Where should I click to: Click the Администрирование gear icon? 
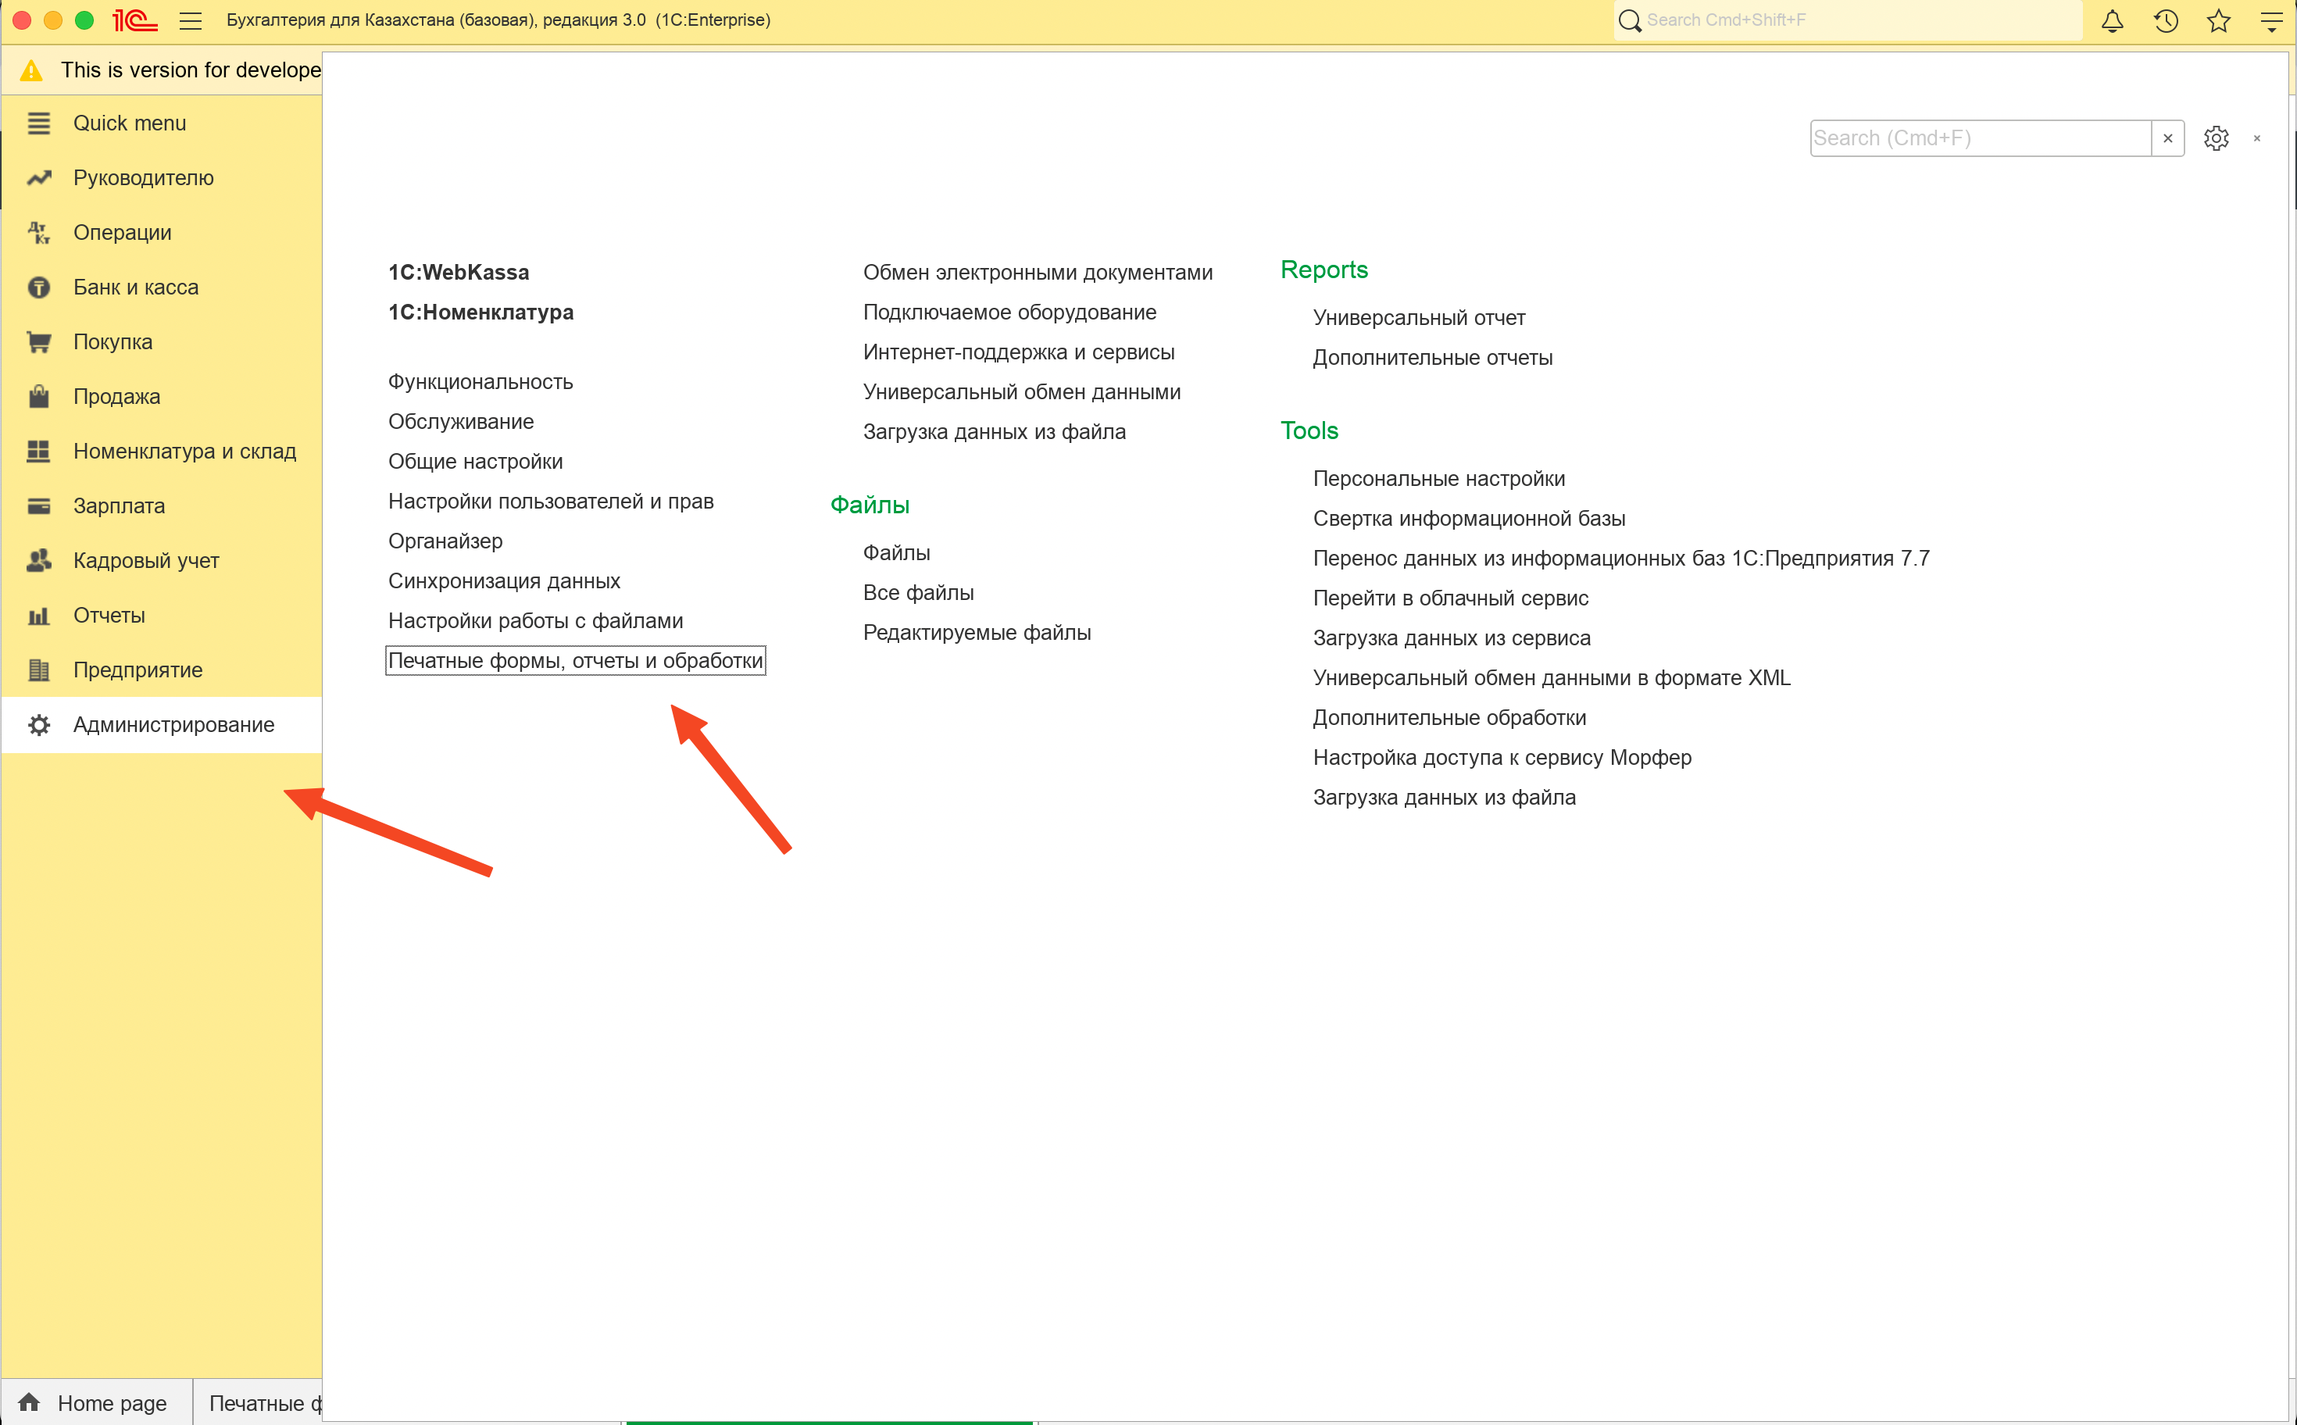[x=38, y=725]
